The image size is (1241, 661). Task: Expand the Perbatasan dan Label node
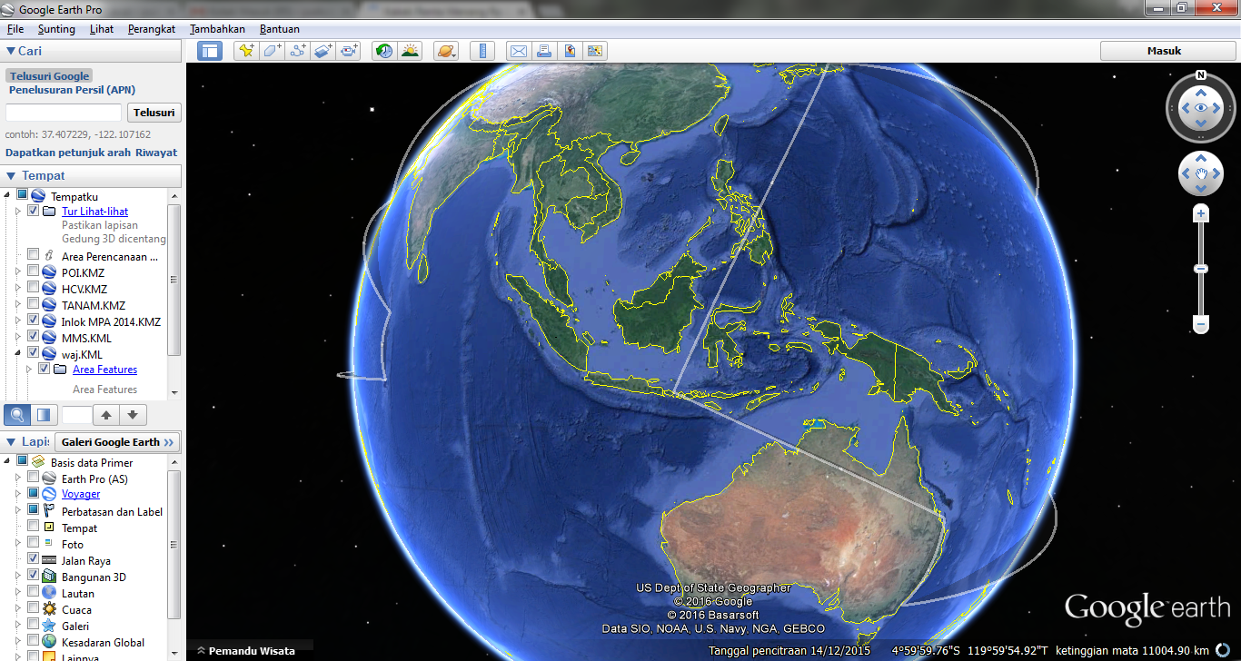[x=17, y=510]
